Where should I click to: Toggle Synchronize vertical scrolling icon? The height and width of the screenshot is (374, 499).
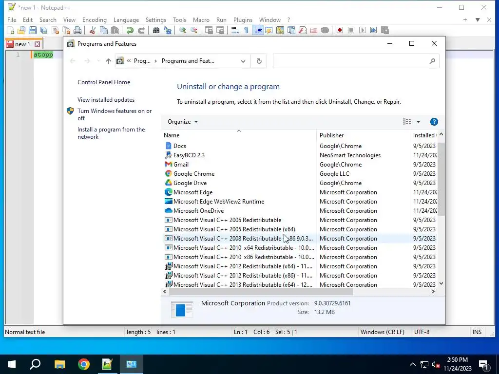(x=209, y=31)
